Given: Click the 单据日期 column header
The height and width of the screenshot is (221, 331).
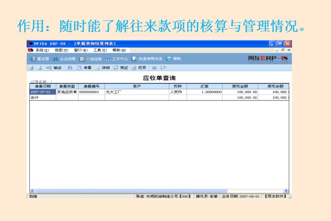Looking at the screenshot, I should [x=43, y=86].
